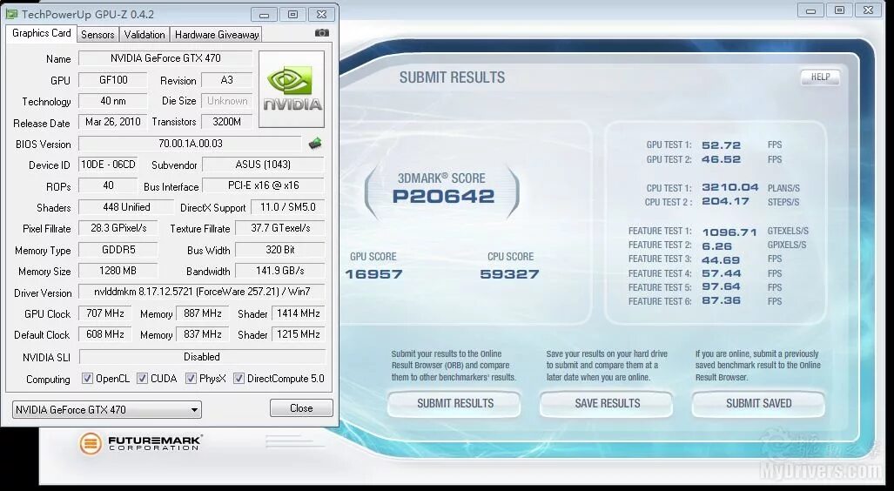Click the Transistors value 3200M
Viewport: 894px width, 491px height.
point(227,122)
